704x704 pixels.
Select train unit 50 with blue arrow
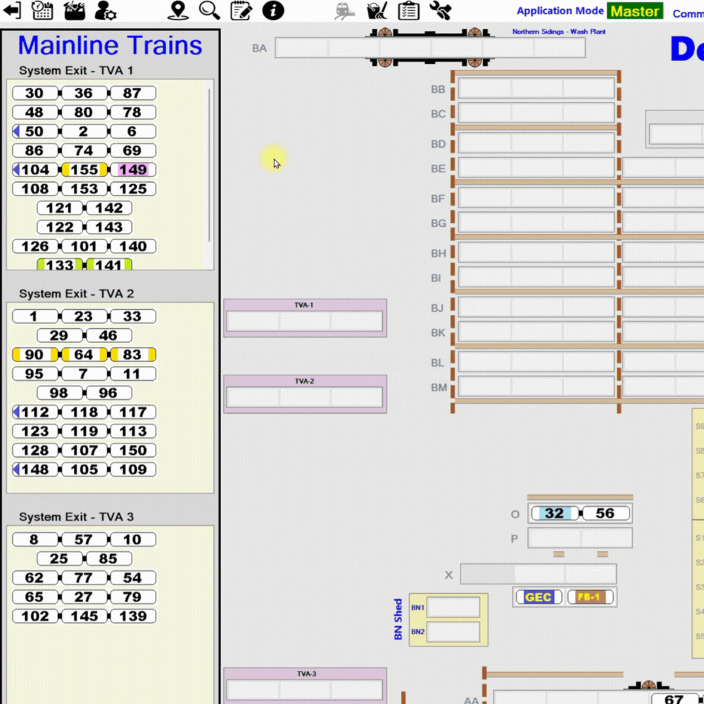click(34, 131)
